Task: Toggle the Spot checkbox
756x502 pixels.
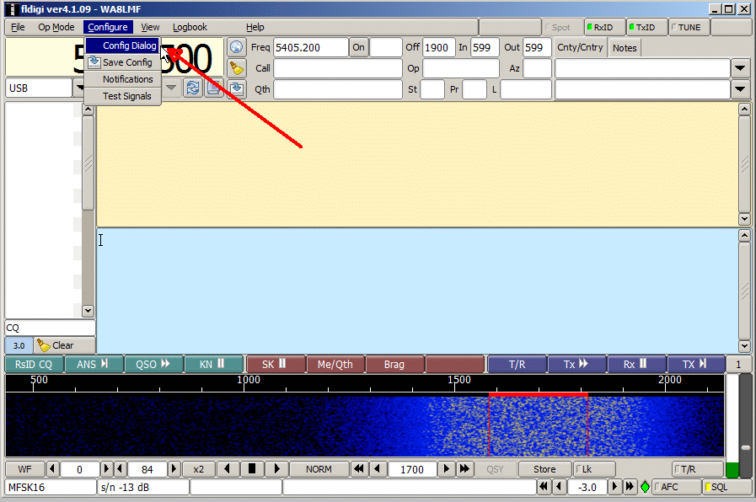Action: click(x=562, y=28)
